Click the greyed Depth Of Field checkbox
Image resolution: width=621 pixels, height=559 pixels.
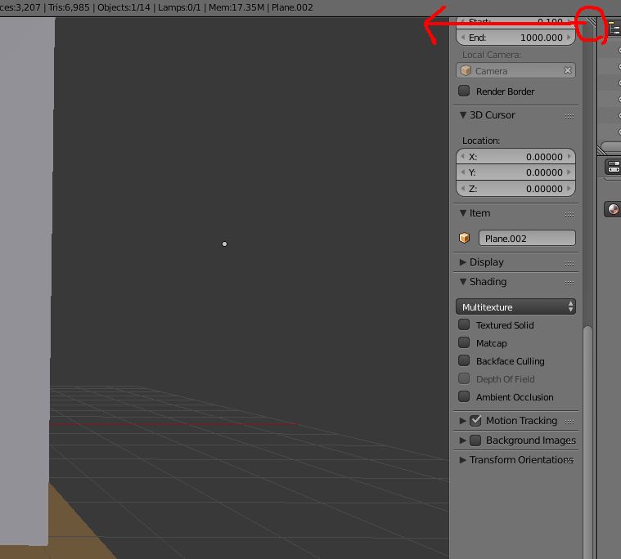pos(464,378)
